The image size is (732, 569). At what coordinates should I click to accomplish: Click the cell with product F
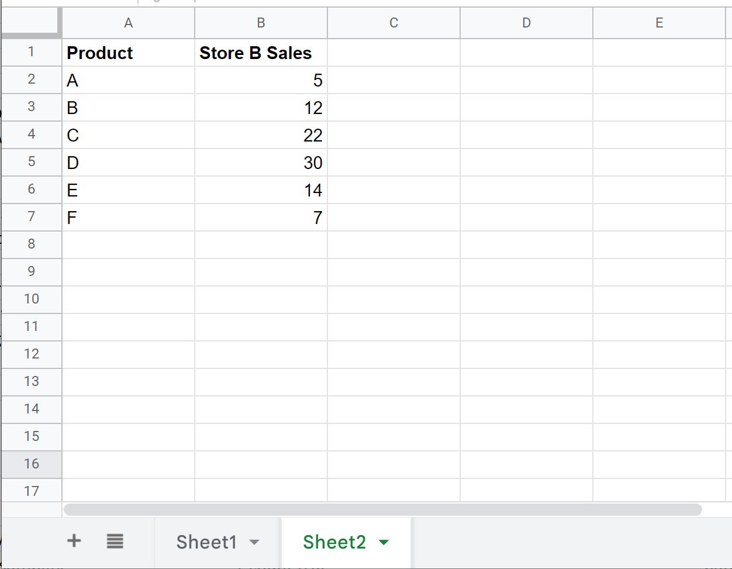(x=128, y=217)
